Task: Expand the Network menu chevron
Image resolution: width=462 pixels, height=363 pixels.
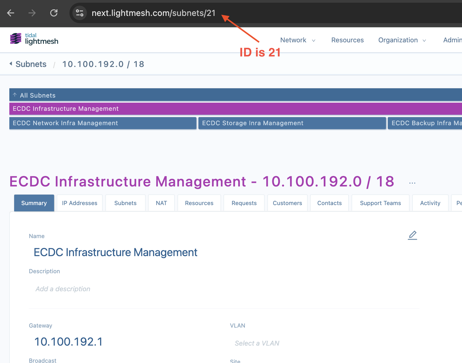Action: click(314, 41)
